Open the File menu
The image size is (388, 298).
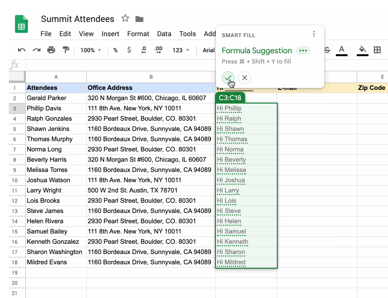(46, 34)
